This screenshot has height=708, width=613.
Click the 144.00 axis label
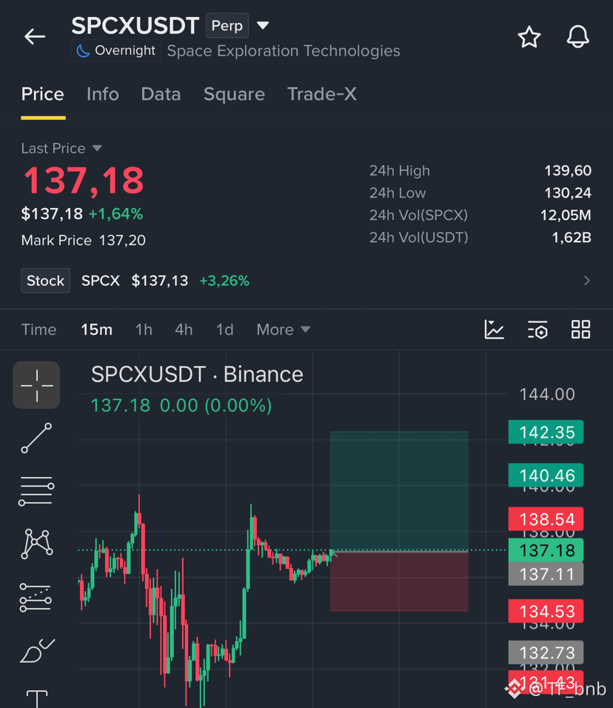[x=547, y=395]
